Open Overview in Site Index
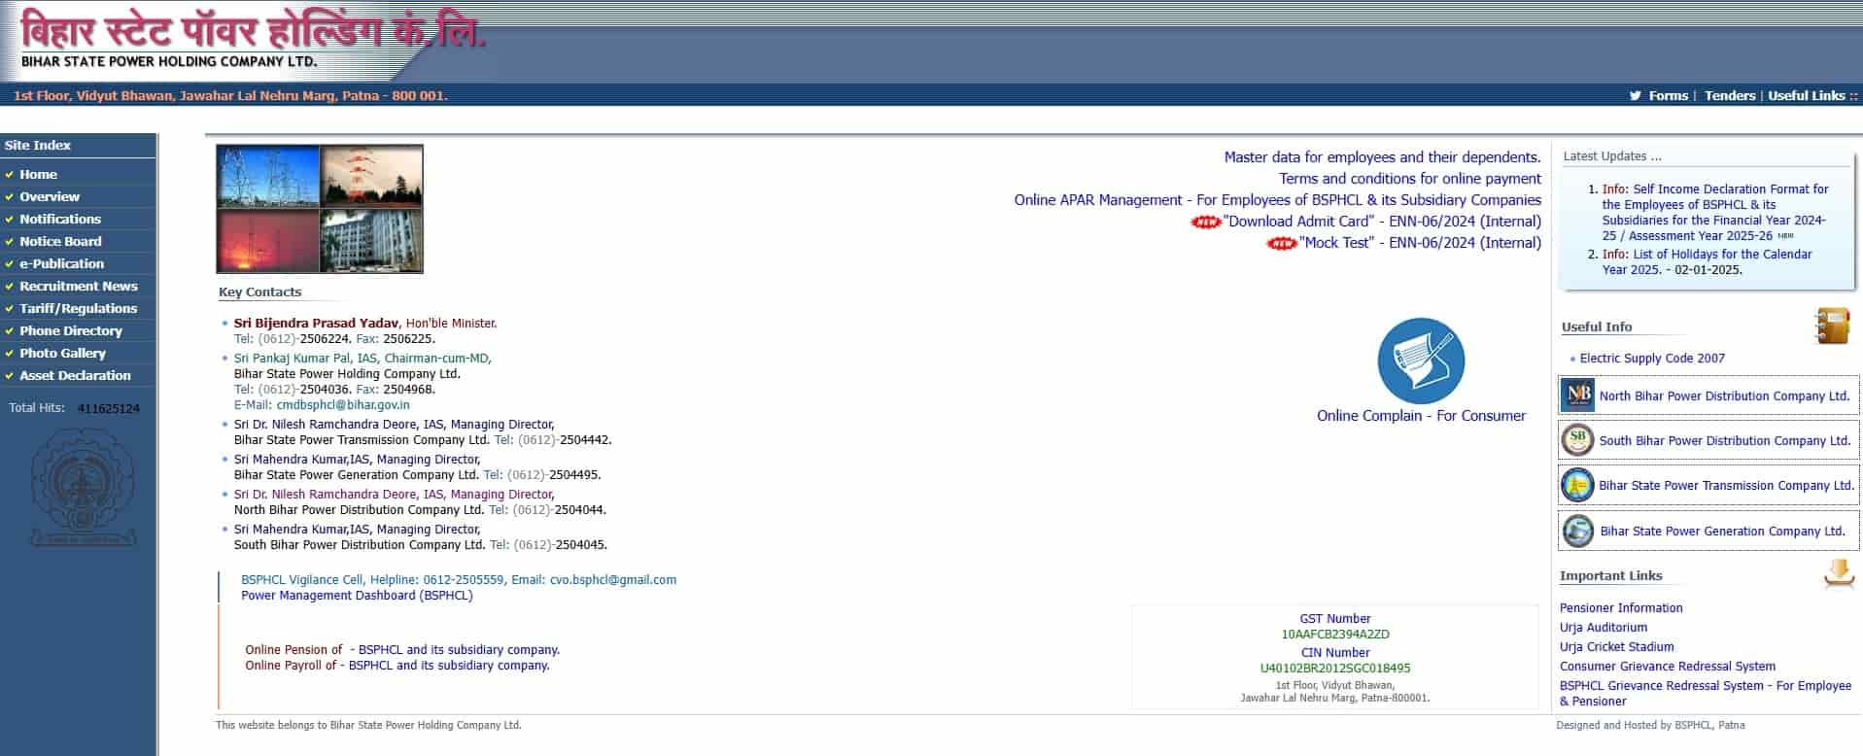This screenshot has height=756, width=1863. [x=50, y=196]
